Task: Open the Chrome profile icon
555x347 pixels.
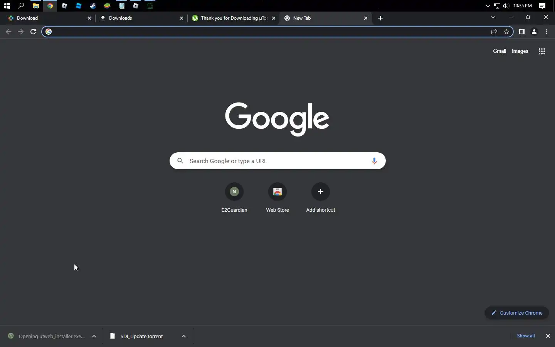Action: point(534,32)
